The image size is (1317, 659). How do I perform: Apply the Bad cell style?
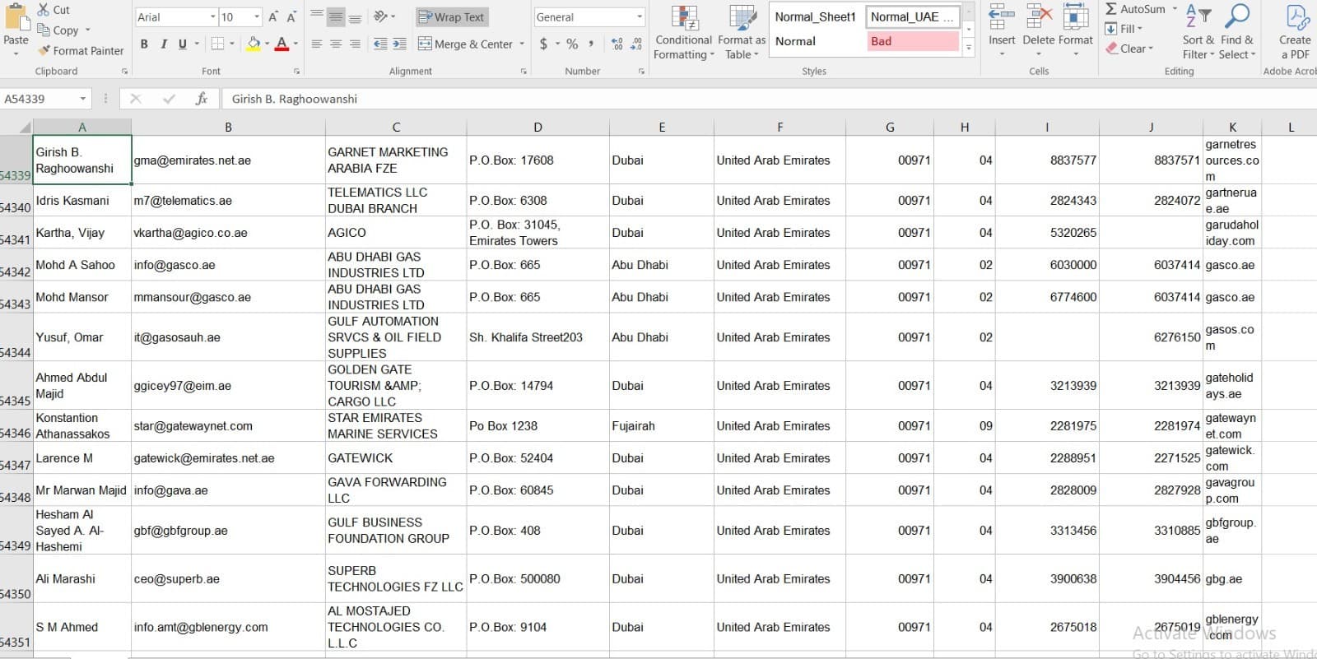click(x=912, y=41)
